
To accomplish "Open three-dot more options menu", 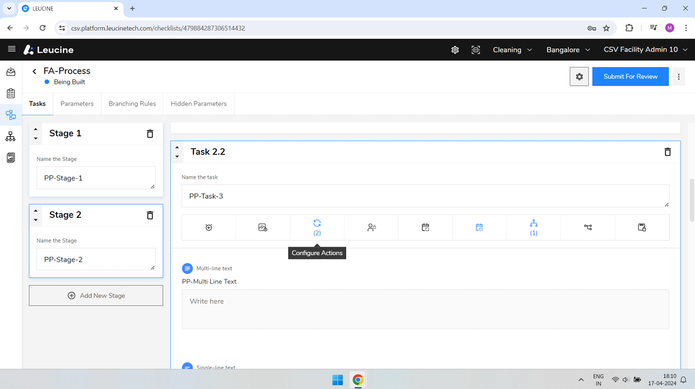I will pyautogui.click(x=679, y=77).
